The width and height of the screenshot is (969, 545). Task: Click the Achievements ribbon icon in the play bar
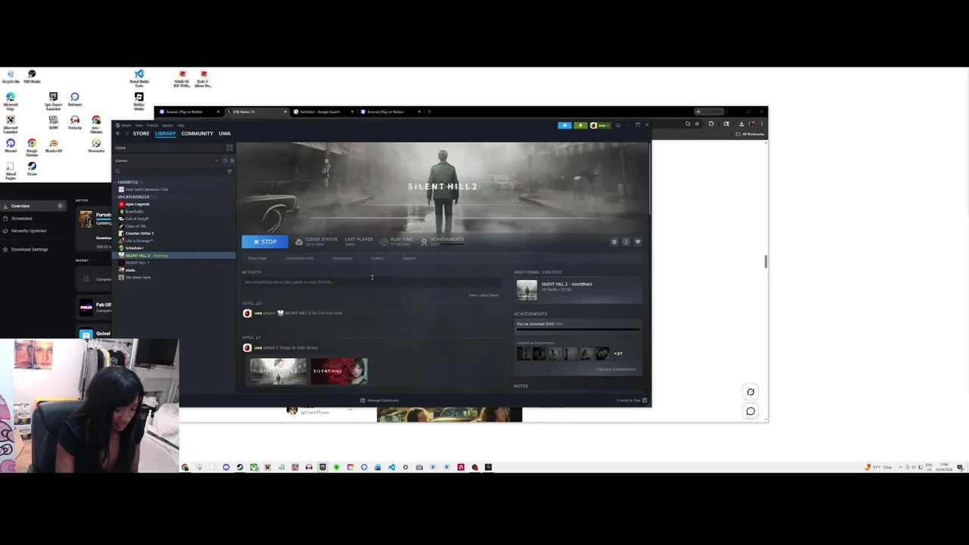click(x=424, y=242)
